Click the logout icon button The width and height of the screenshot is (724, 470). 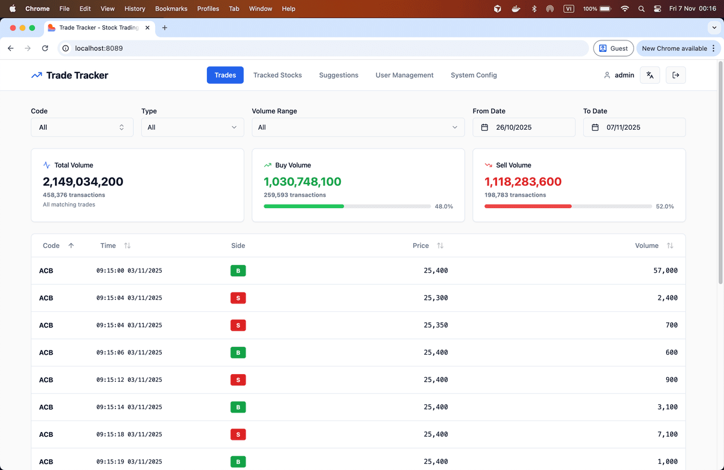click(x=676, y=75)
